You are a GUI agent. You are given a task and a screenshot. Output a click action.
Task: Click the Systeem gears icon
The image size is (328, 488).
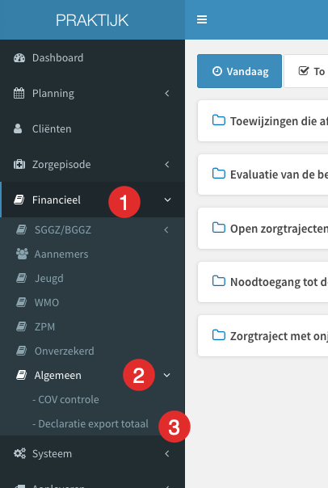click(x=19, y=453)
